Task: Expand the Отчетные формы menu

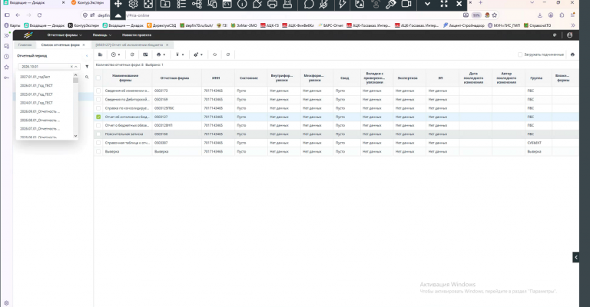Action: pyautogui.click(x=65, y=35)
